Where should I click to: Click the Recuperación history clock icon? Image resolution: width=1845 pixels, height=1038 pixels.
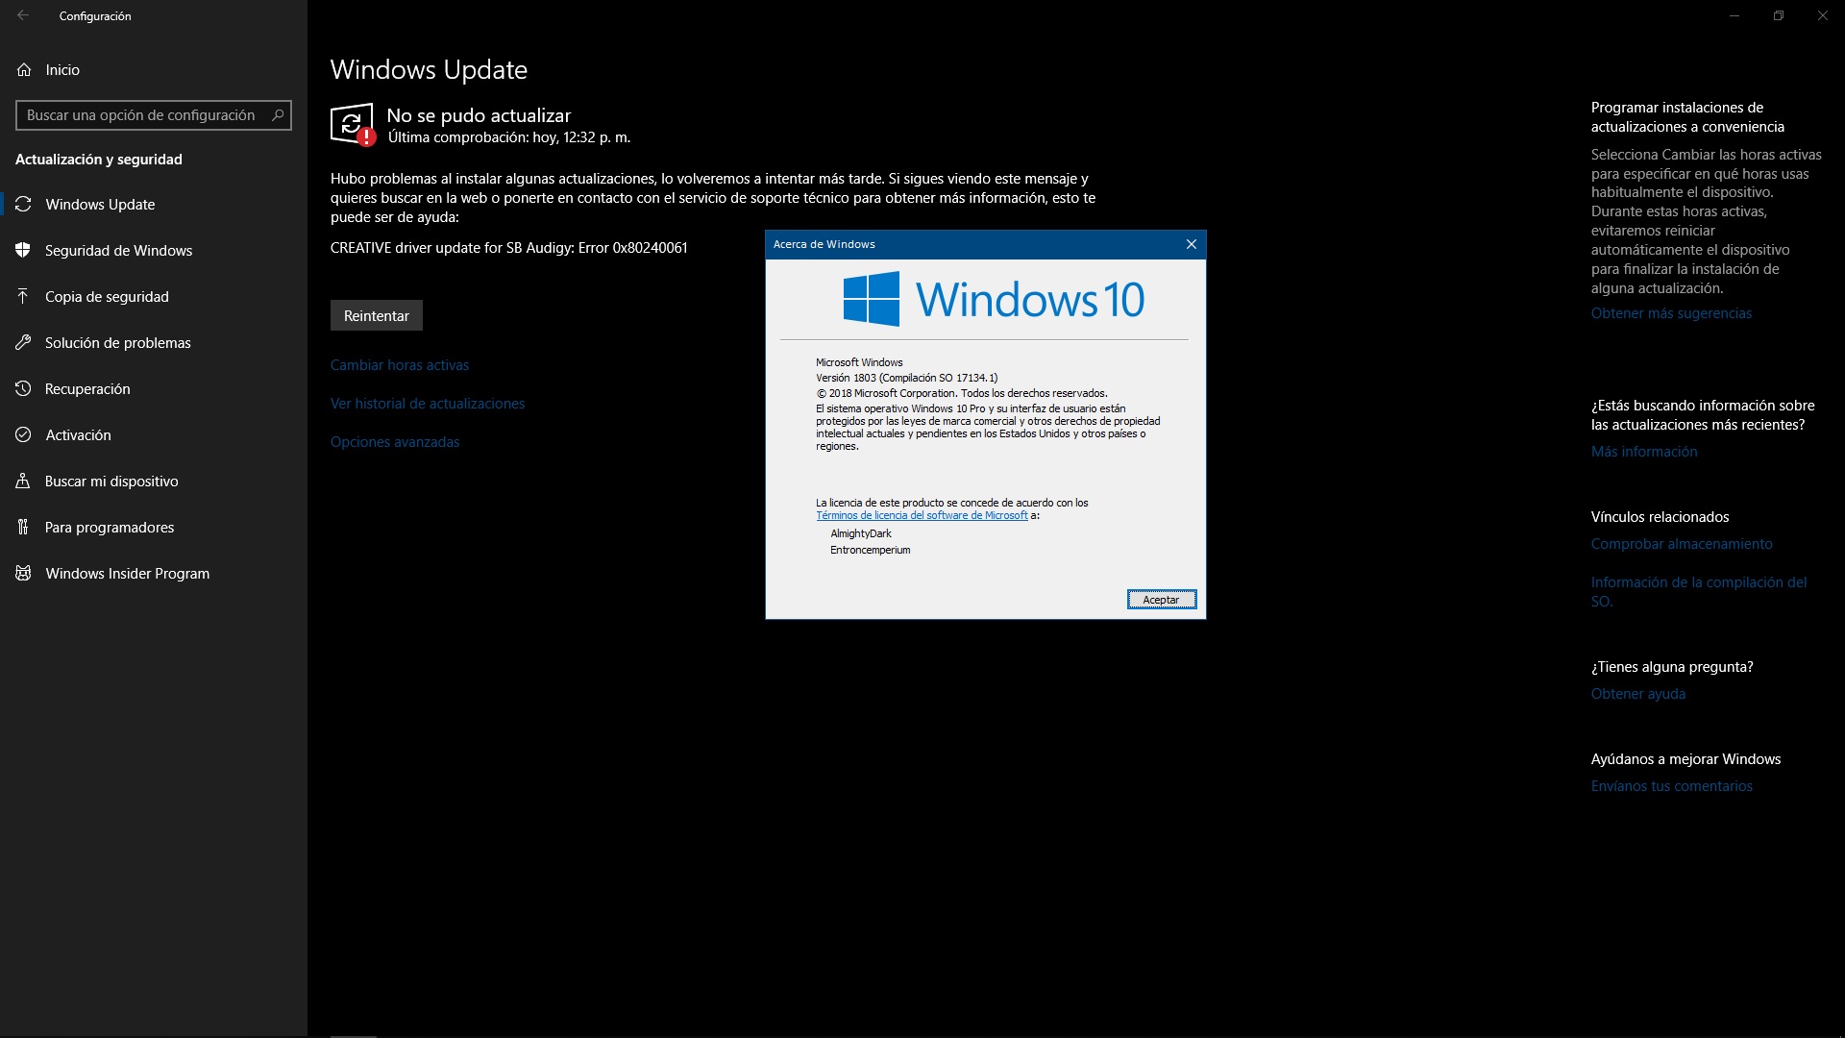(24, 388)
